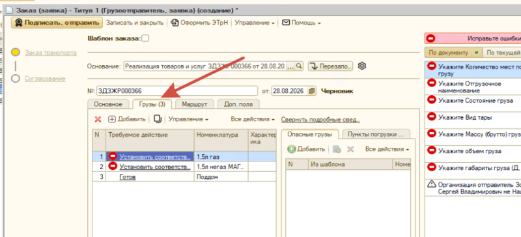This screenshot has width=521, height=237.
Task: Click the copy row icon in cargo toolbar
Action: [x=158, y=119]
